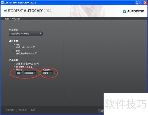Screen dimensions: 148x115
Task: Select the 网络 network license radio button
Action: click(x=14, y=51)
